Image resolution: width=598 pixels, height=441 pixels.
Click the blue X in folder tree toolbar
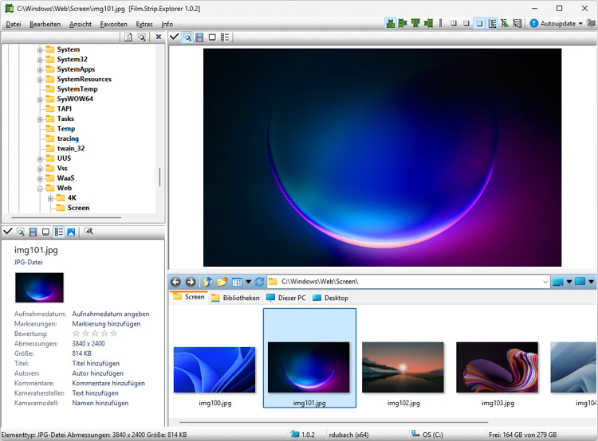pos(158,37)
